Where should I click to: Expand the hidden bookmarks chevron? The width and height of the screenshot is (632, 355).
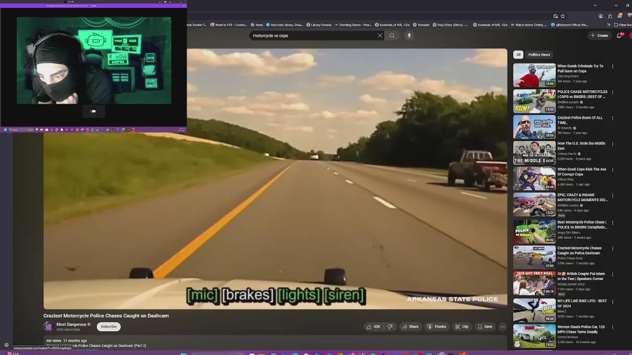point(609,25)
